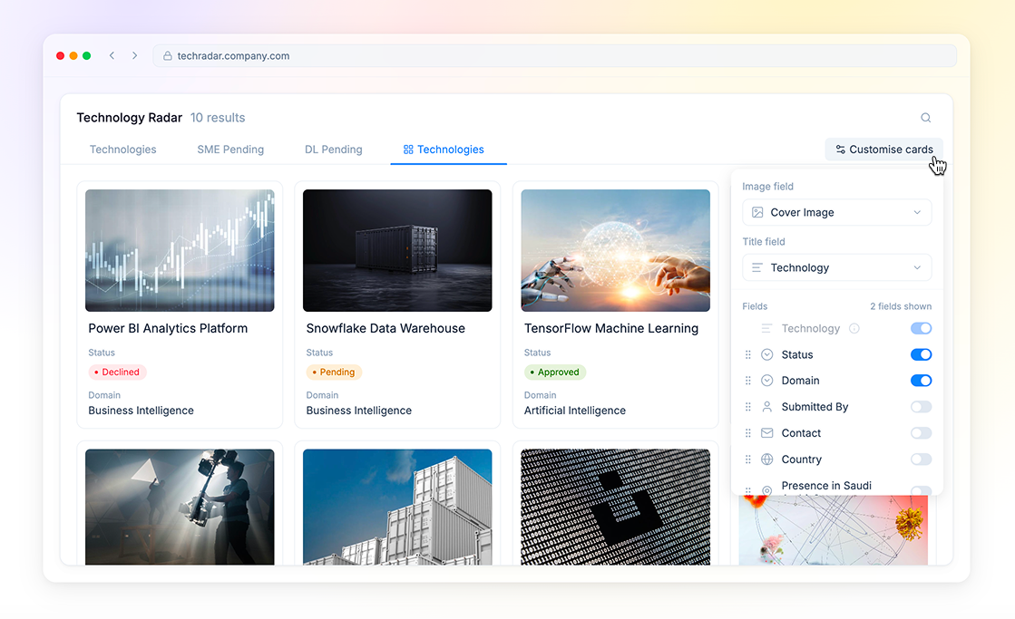
Task: Click the binary code lock image
Action: click(616, 508)
